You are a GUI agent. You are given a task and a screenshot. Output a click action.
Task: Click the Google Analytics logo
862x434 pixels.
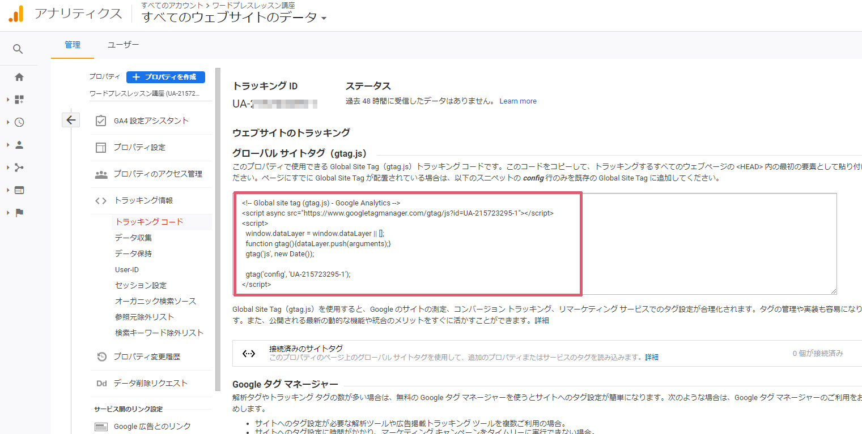pyautogui.click(x=16, y=14)
